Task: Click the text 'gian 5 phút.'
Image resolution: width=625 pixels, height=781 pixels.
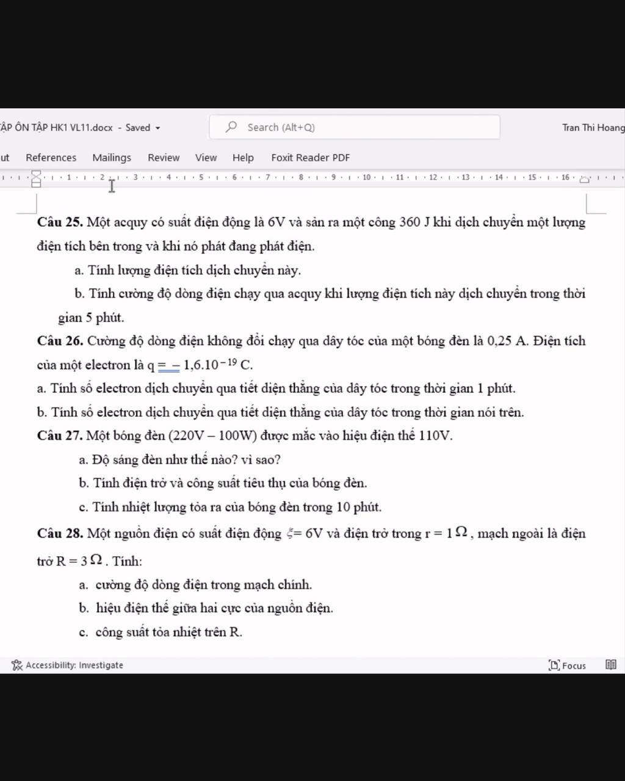Action: [x=91, y=318]
